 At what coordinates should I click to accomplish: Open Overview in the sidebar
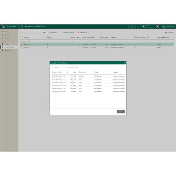[7, 35]
